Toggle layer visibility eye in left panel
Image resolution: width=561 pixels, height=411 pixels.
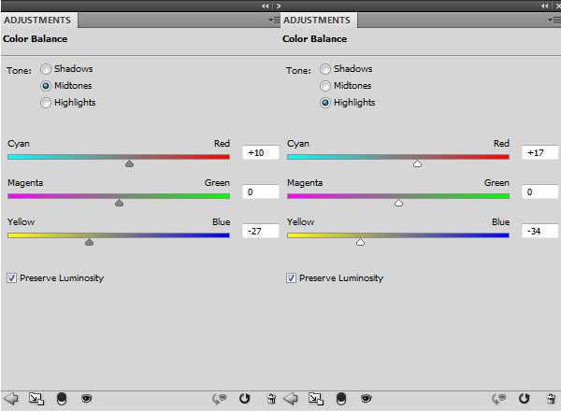87,398
